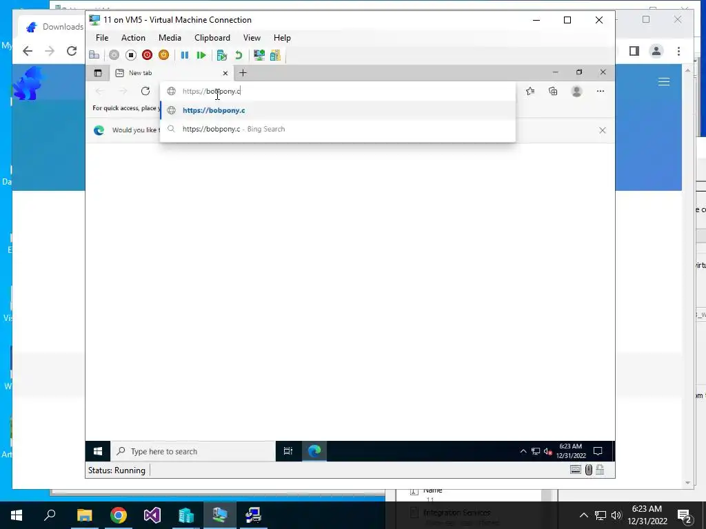Open the File menu

tap(102, 38)
